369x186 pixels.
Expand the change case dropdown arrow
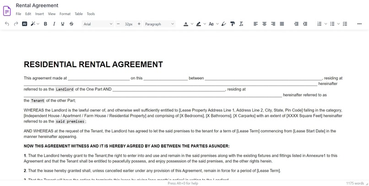pos(217,24)
